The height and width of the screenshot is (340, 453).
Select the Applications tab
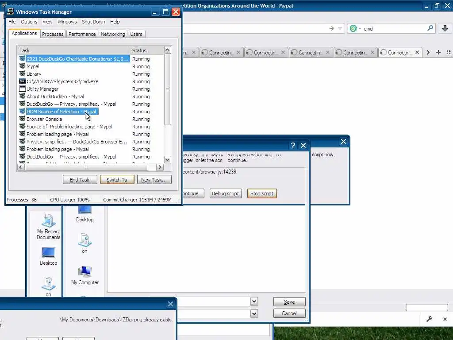[24, 33]
